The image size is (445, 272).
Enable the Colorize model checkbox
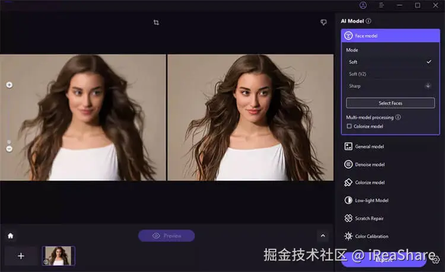349,126
